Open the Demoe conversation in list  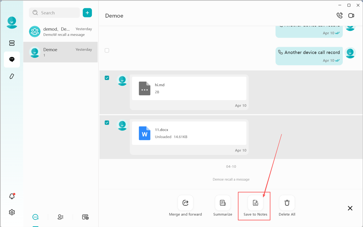pos(60,52)
